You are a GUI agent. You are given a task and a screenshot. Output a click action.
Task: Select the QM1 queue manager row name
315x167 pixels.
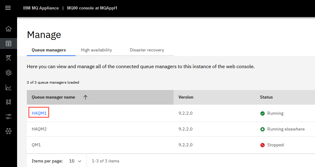pos(36,145)
